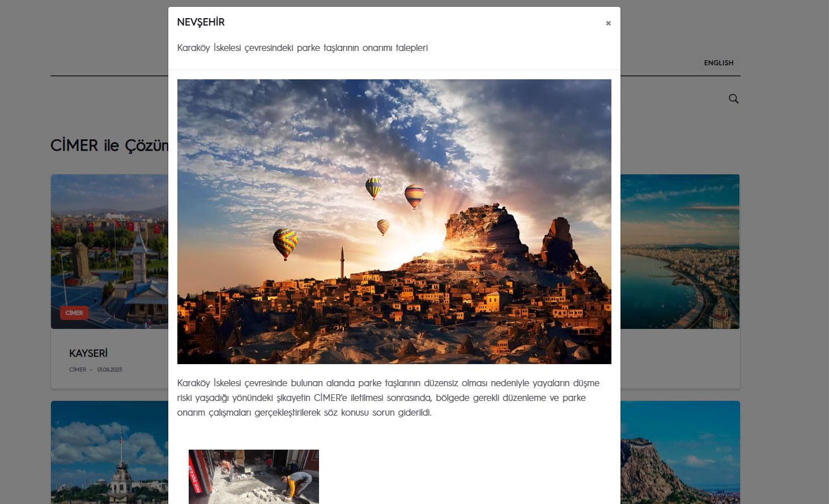The width and height of the screenshot is (829, 504).
Task: Close the NEVŞEHİR modal dialog
Action: 608,23
